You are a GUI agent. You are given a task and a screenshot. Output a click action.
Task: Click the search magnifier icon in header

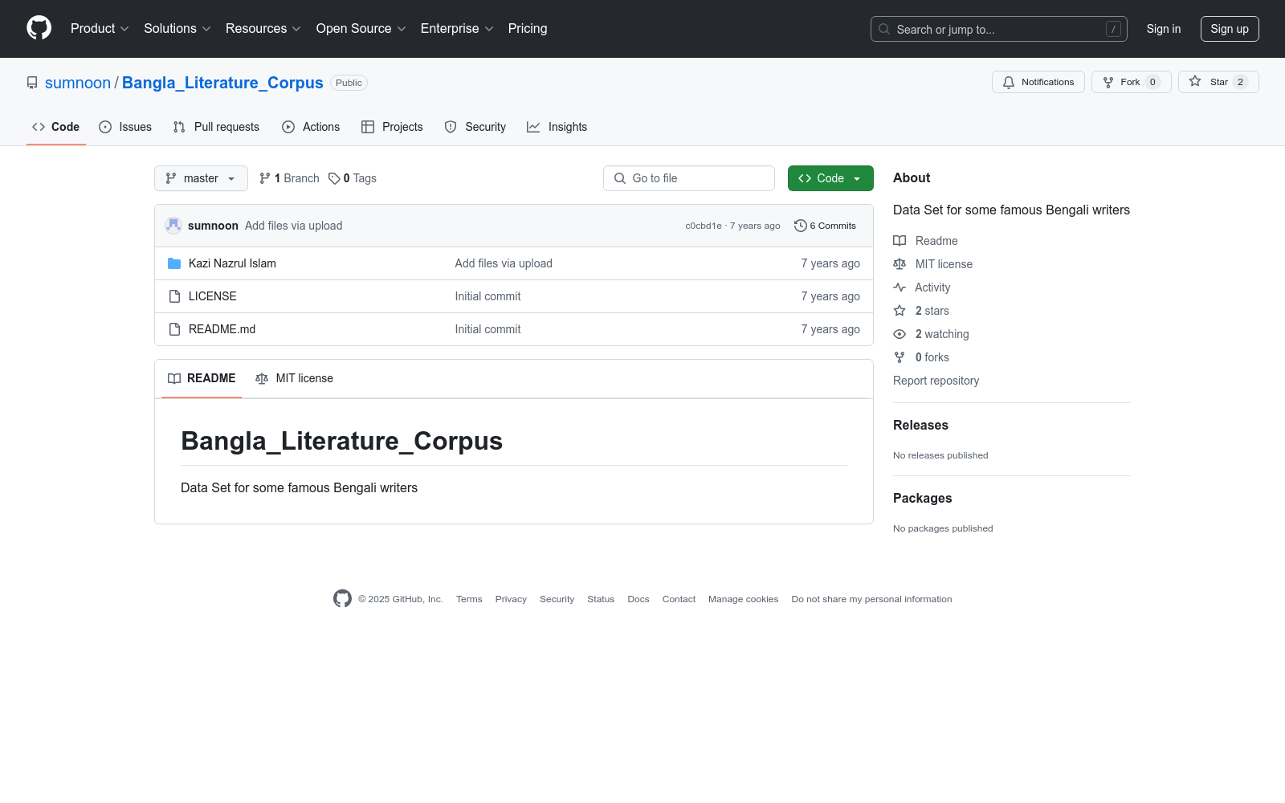884,29
